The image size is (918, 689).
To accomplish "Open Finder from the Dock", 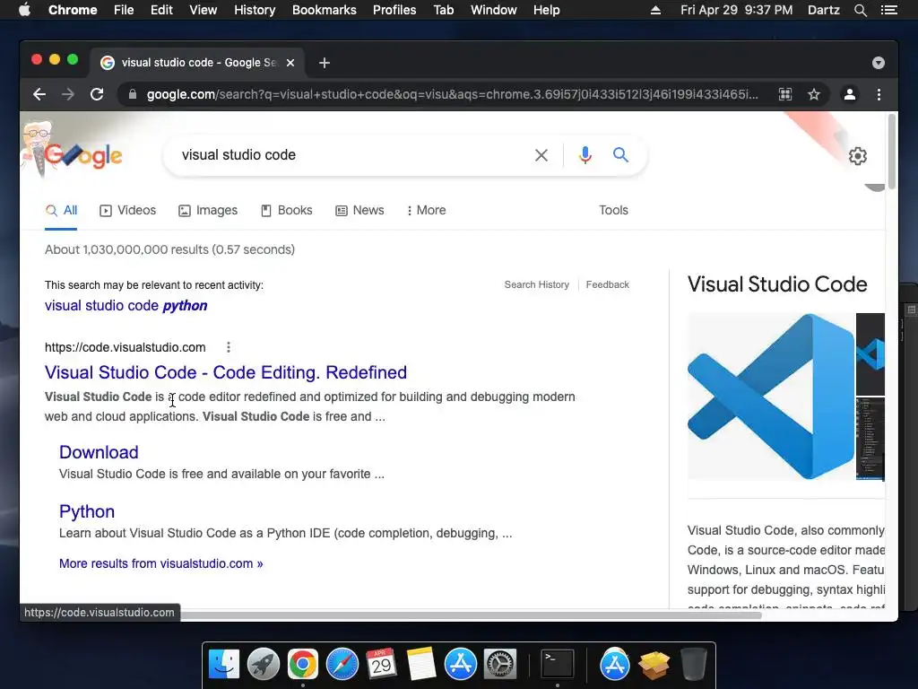I will point(224,664).
